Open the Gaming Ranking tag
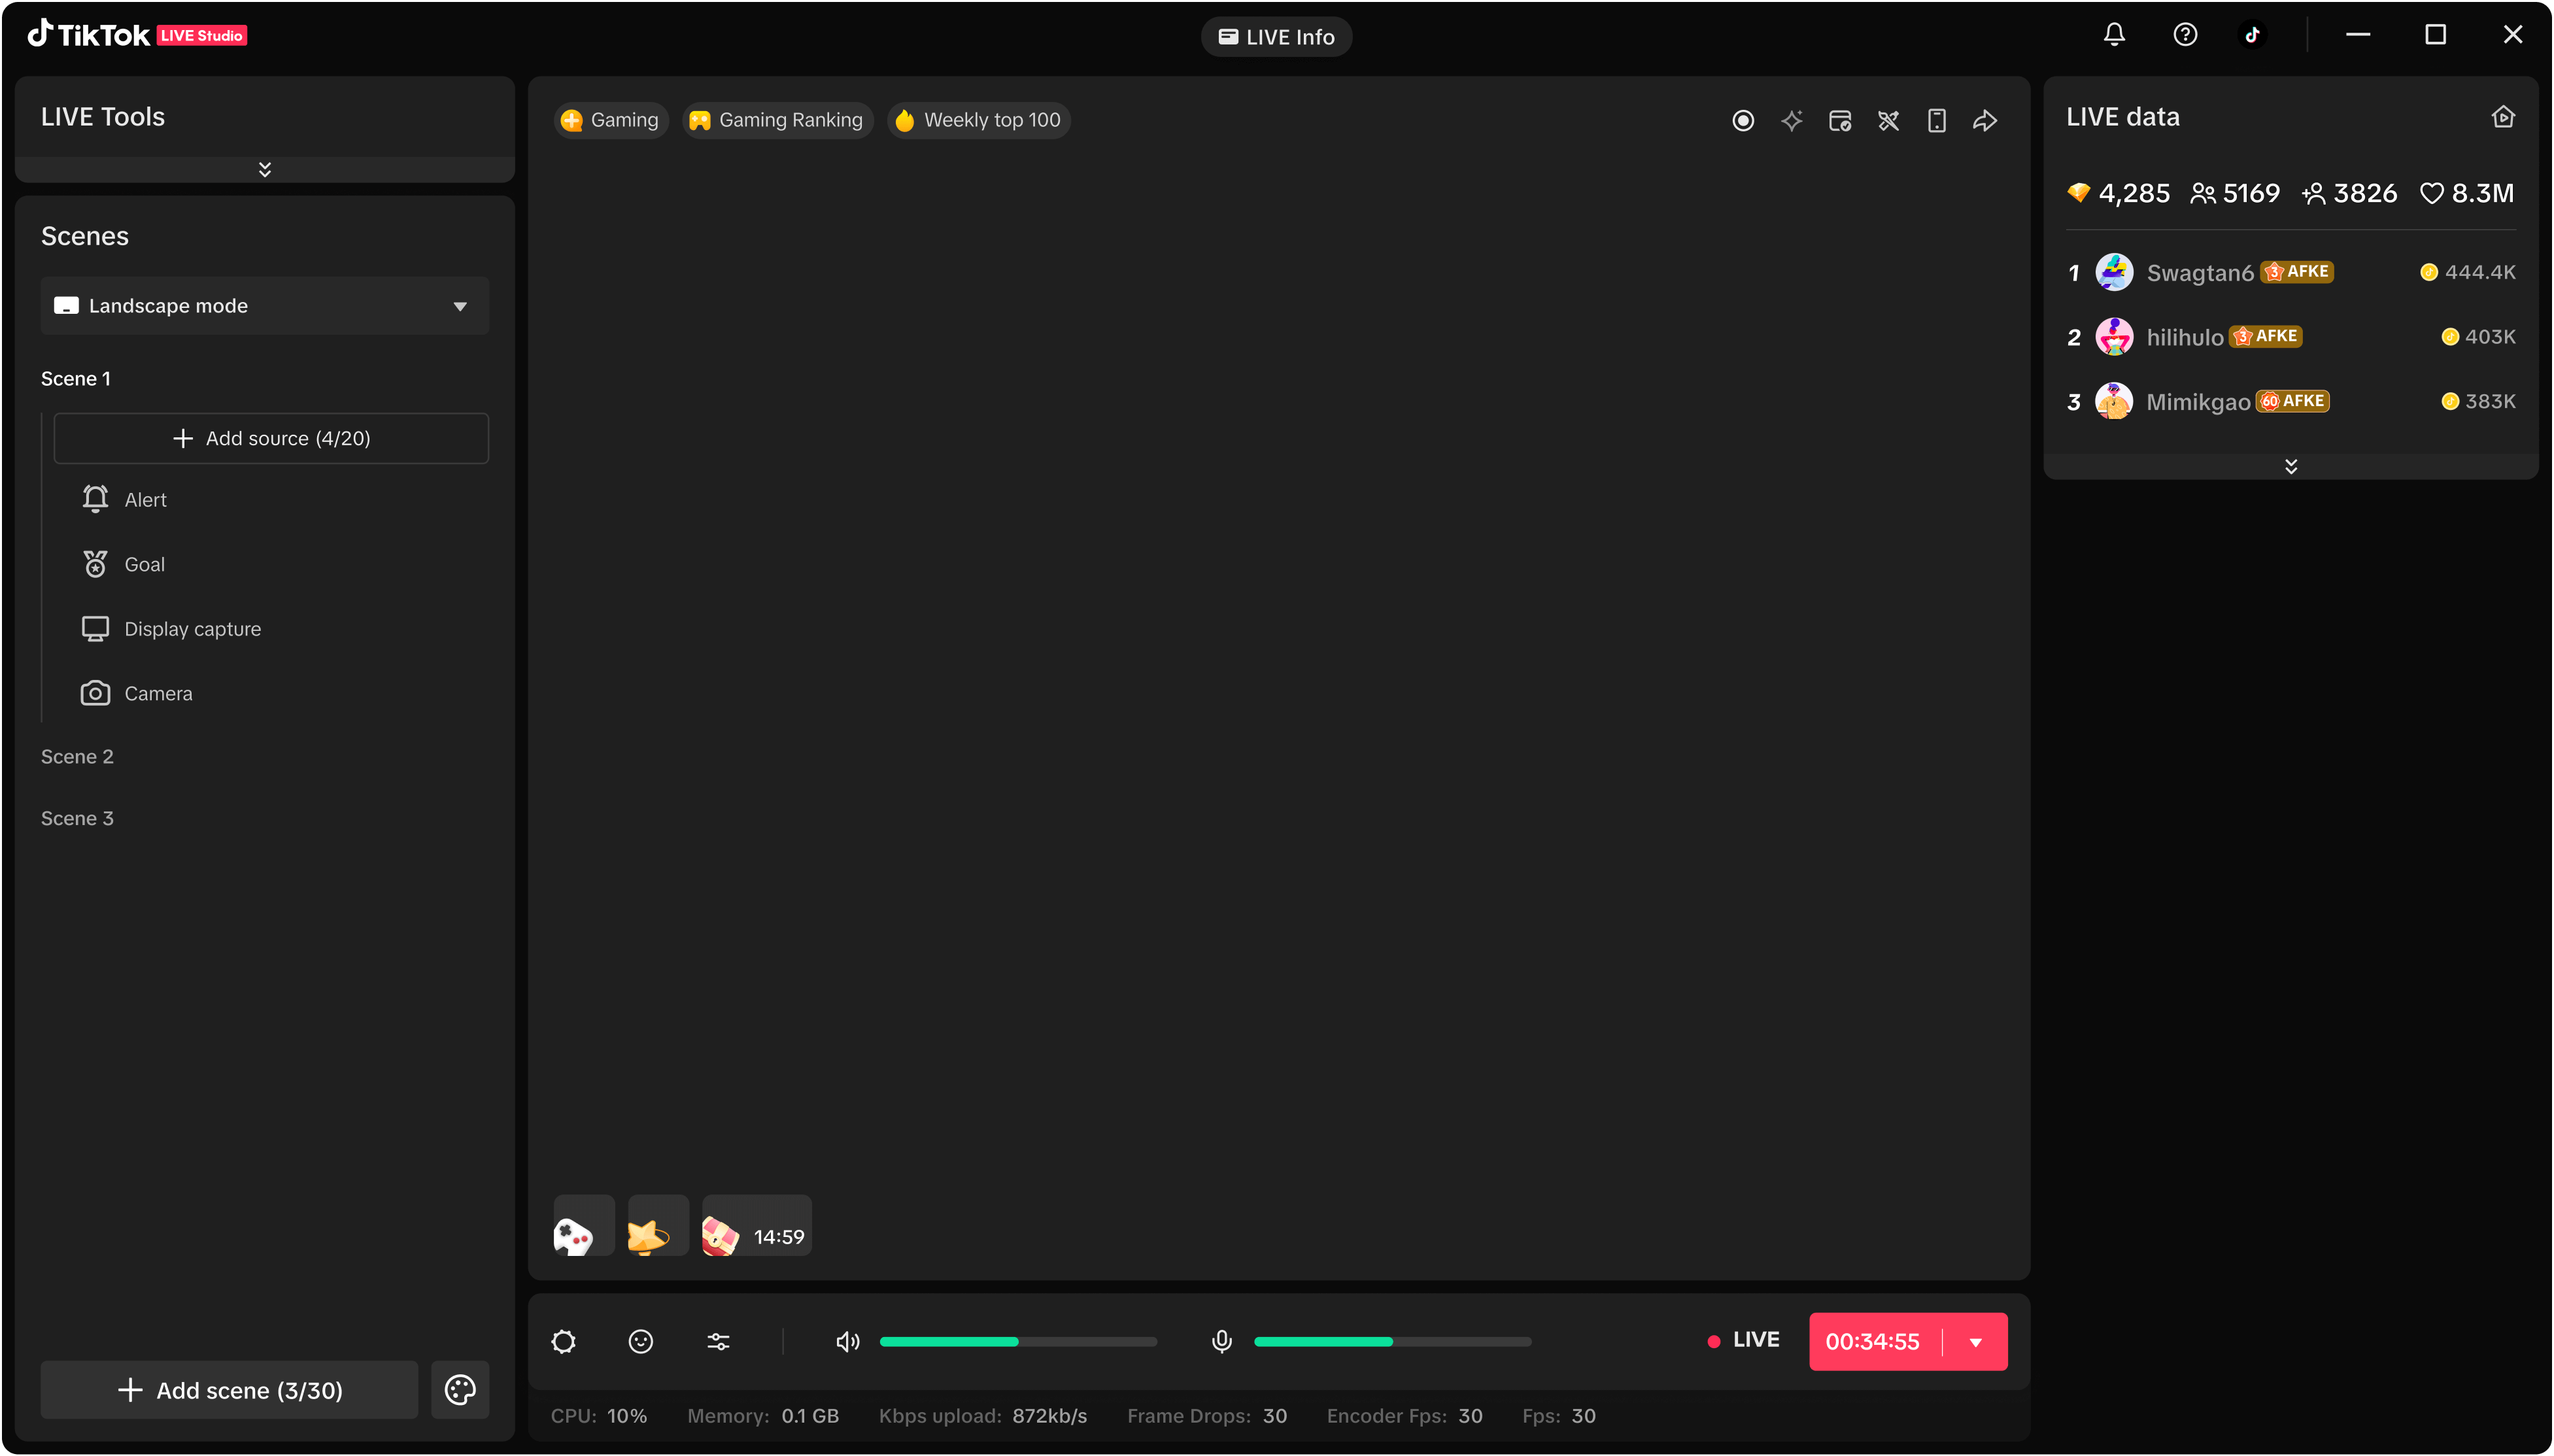Viewport: 2554px width, 1456px height. click(x=777, y=120)
